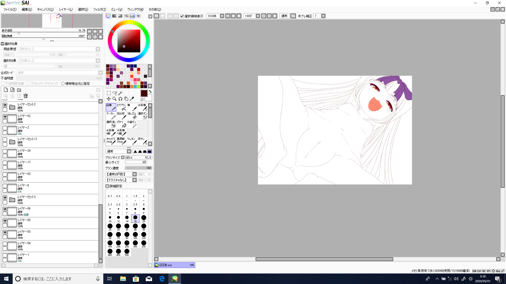The width and height of the screenshot is (506, 284).
Task: Select 領域検出元に指定 radio button
Action: pyautogui.click(x=63, y=84)
